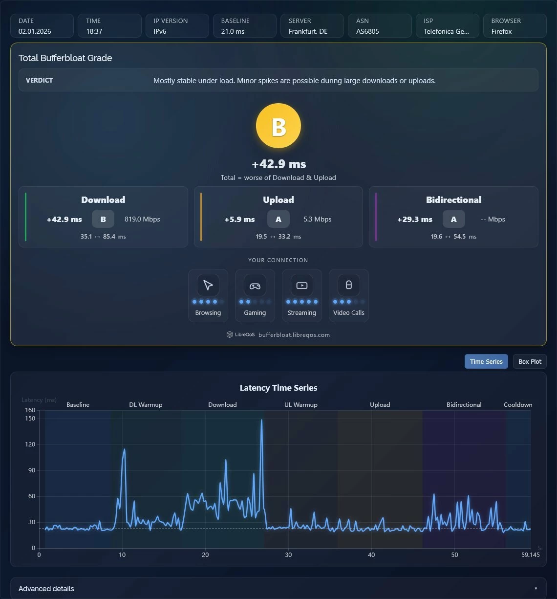This screenshot has height=599, width=557.
Task: Click the VERDICT label
Action: [x=39, y=80]
